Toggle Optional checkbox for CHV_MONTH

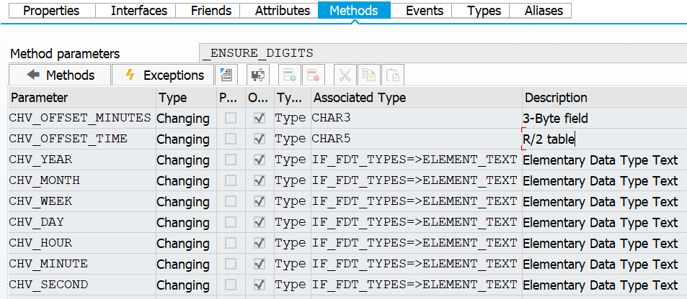click(x=260, y=180)
